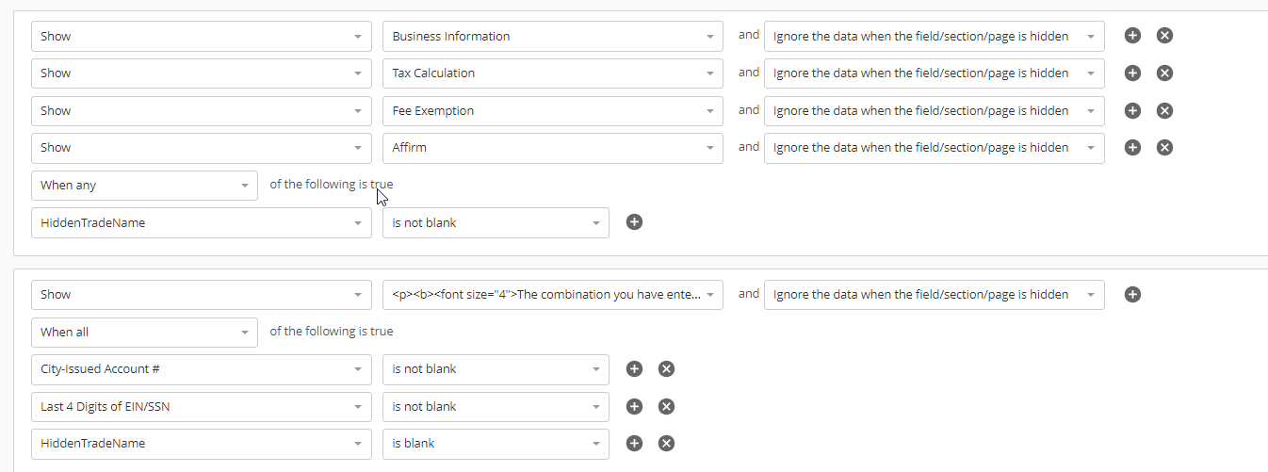
Task: Open the 'When any' condition dropdown
Action: coord(144,186)
